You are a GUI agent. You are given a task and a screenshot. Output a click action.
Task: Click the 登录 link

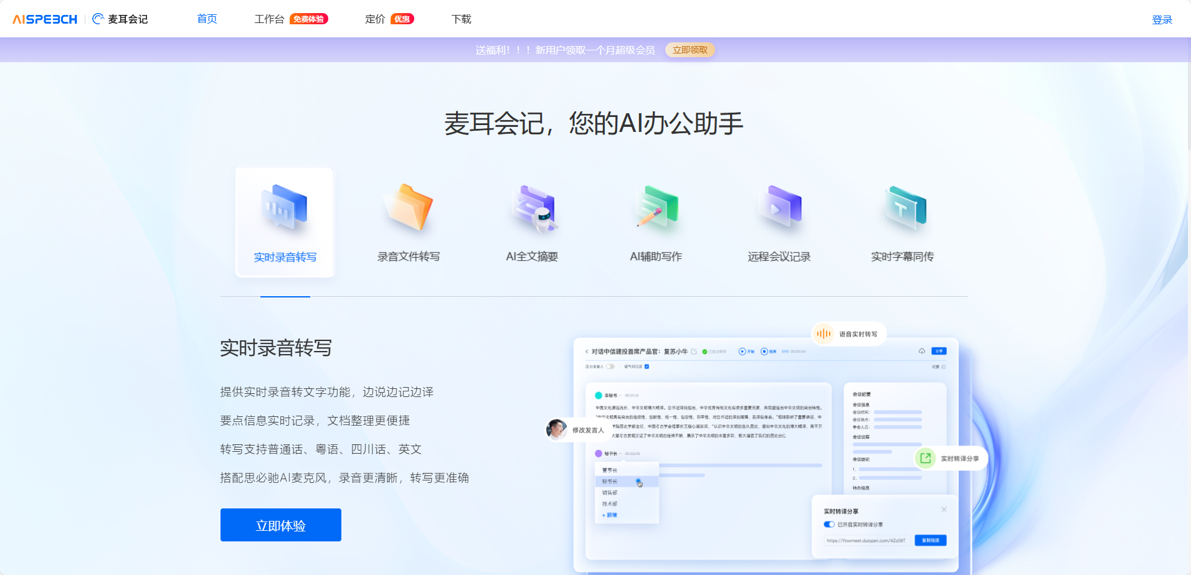point(1162,20)
